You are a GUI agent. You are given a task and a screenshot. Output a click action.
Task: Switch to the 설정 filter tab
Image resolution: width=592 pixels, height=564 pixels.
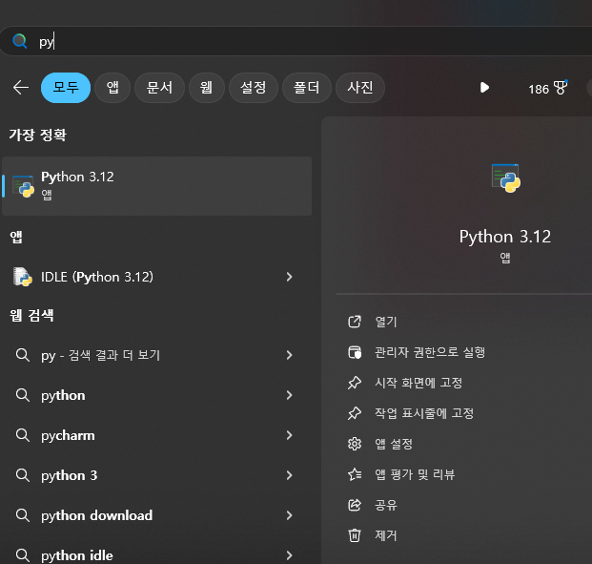(x=254, y=88)
